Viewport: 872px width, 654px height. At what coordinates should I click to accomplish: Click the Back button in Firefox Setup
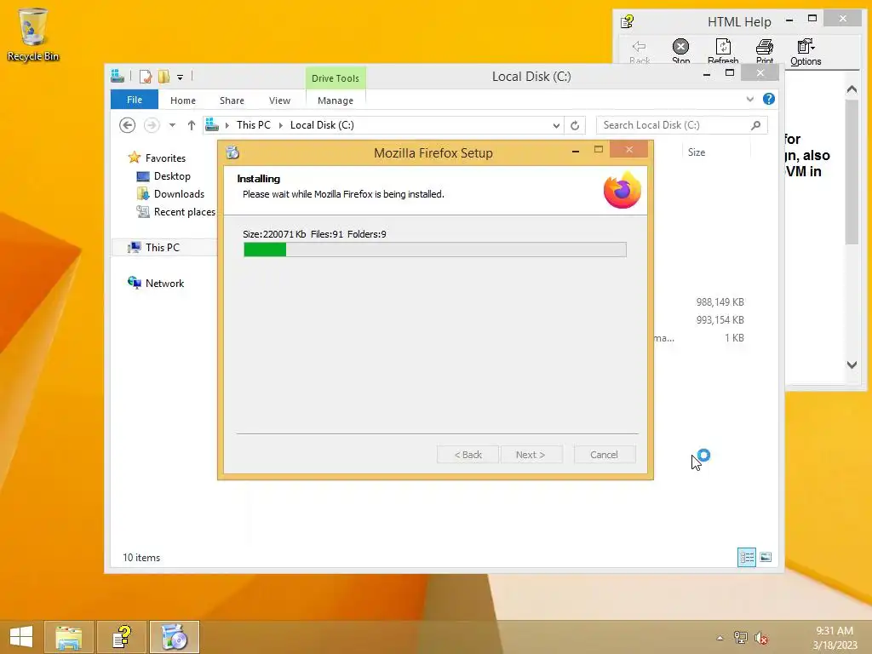coord(468,455)
